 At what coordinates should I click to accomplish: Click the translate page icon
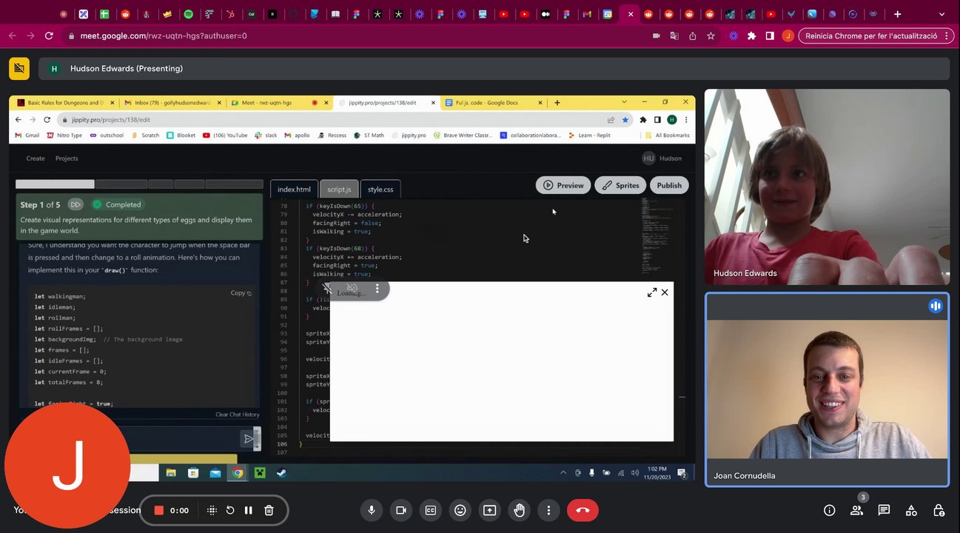tap(674, 36)
